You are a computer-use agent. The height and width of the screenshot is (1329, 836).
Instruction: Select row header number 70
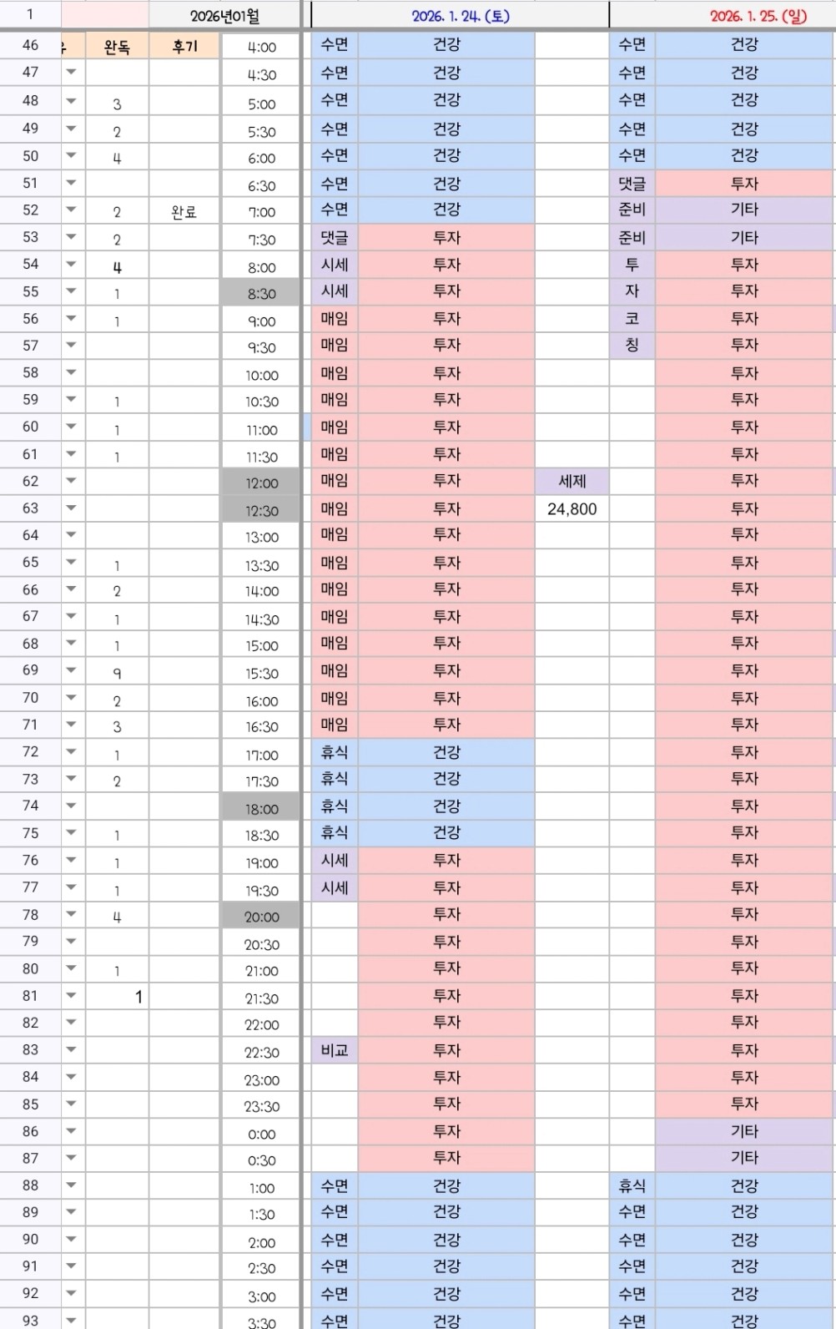31,698
